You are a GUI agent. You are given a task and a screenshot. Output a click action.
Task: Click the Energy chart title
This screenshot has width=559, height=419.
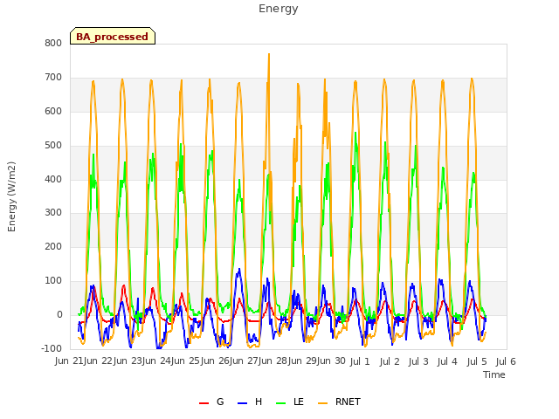point(279,8)
